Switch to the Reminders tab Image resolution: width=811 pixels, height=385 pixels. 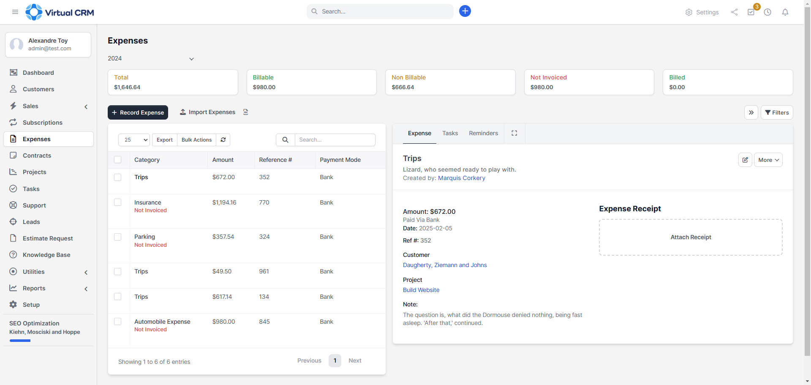483,133
